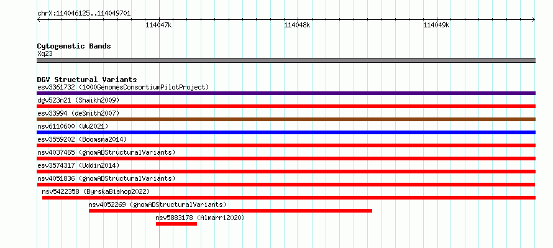Viewport: 553px width, 248px height.
Task: Select the brown esv33994 variant bar
Action: coord(286,119)
